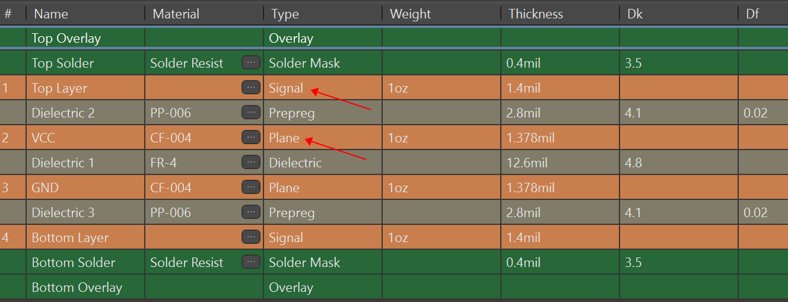Screen dimensions: 788x302
Task: Open material library for Dielectric 2
Action: [251, 112]
